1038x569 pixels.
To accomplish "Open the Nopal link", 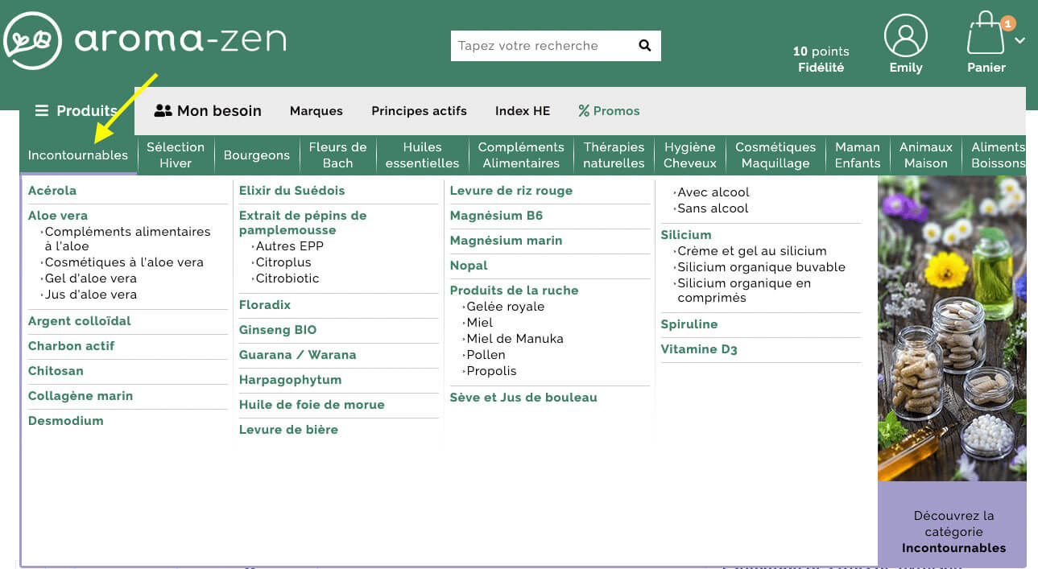I will 469,266.
